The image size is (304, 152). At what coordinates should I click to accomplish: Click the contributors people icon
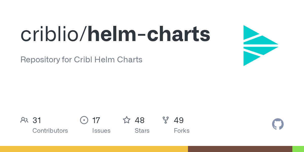click(24, 120)
